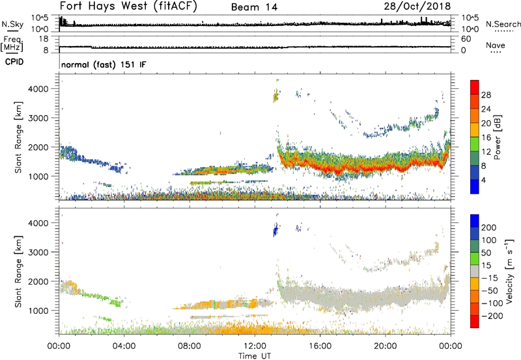The image size is (521, 360).
Task: Click velocity scale value '-15'
Action: (x=489, y=277)
